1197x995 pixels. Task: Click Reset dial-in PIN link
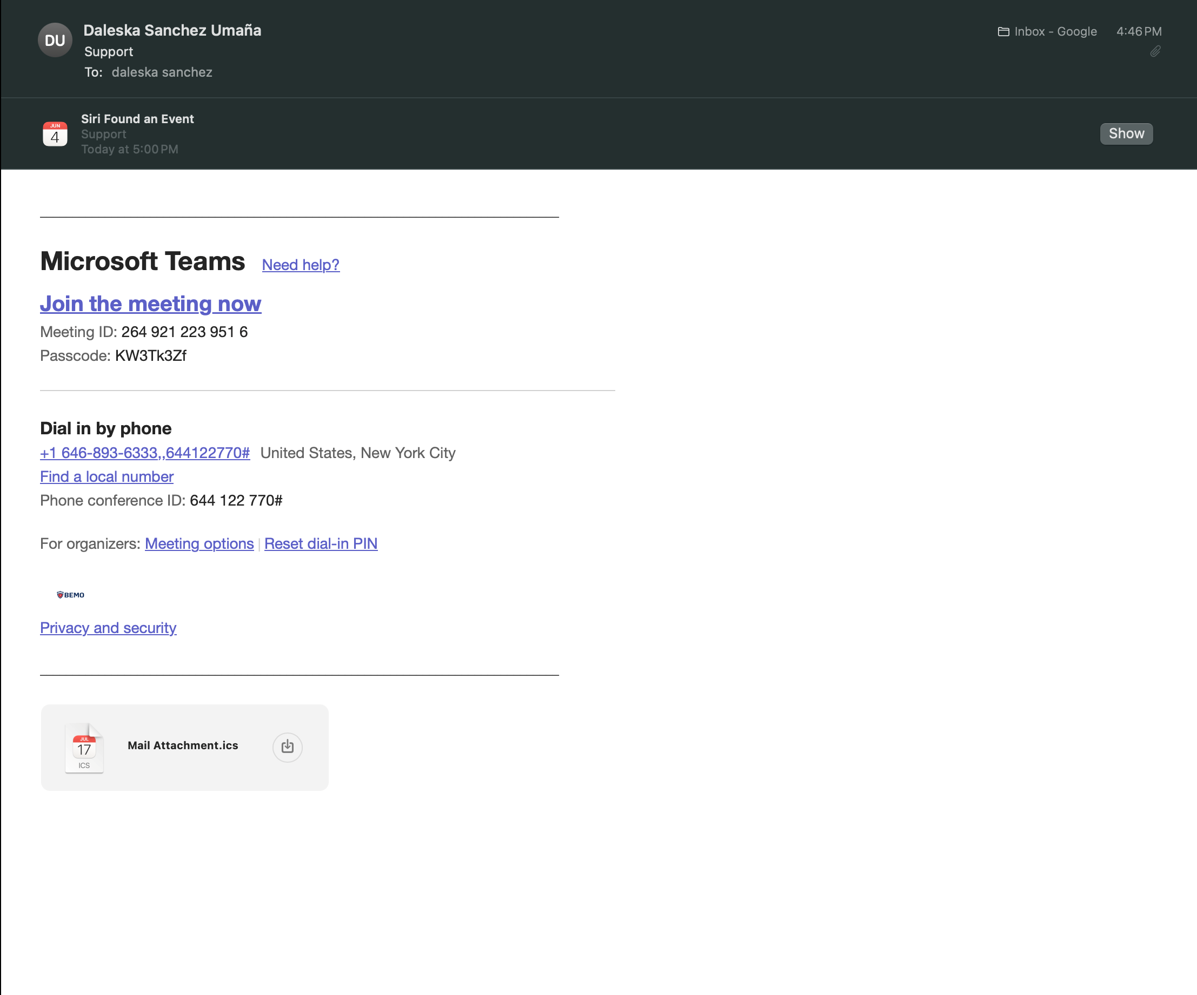[321, 544]
